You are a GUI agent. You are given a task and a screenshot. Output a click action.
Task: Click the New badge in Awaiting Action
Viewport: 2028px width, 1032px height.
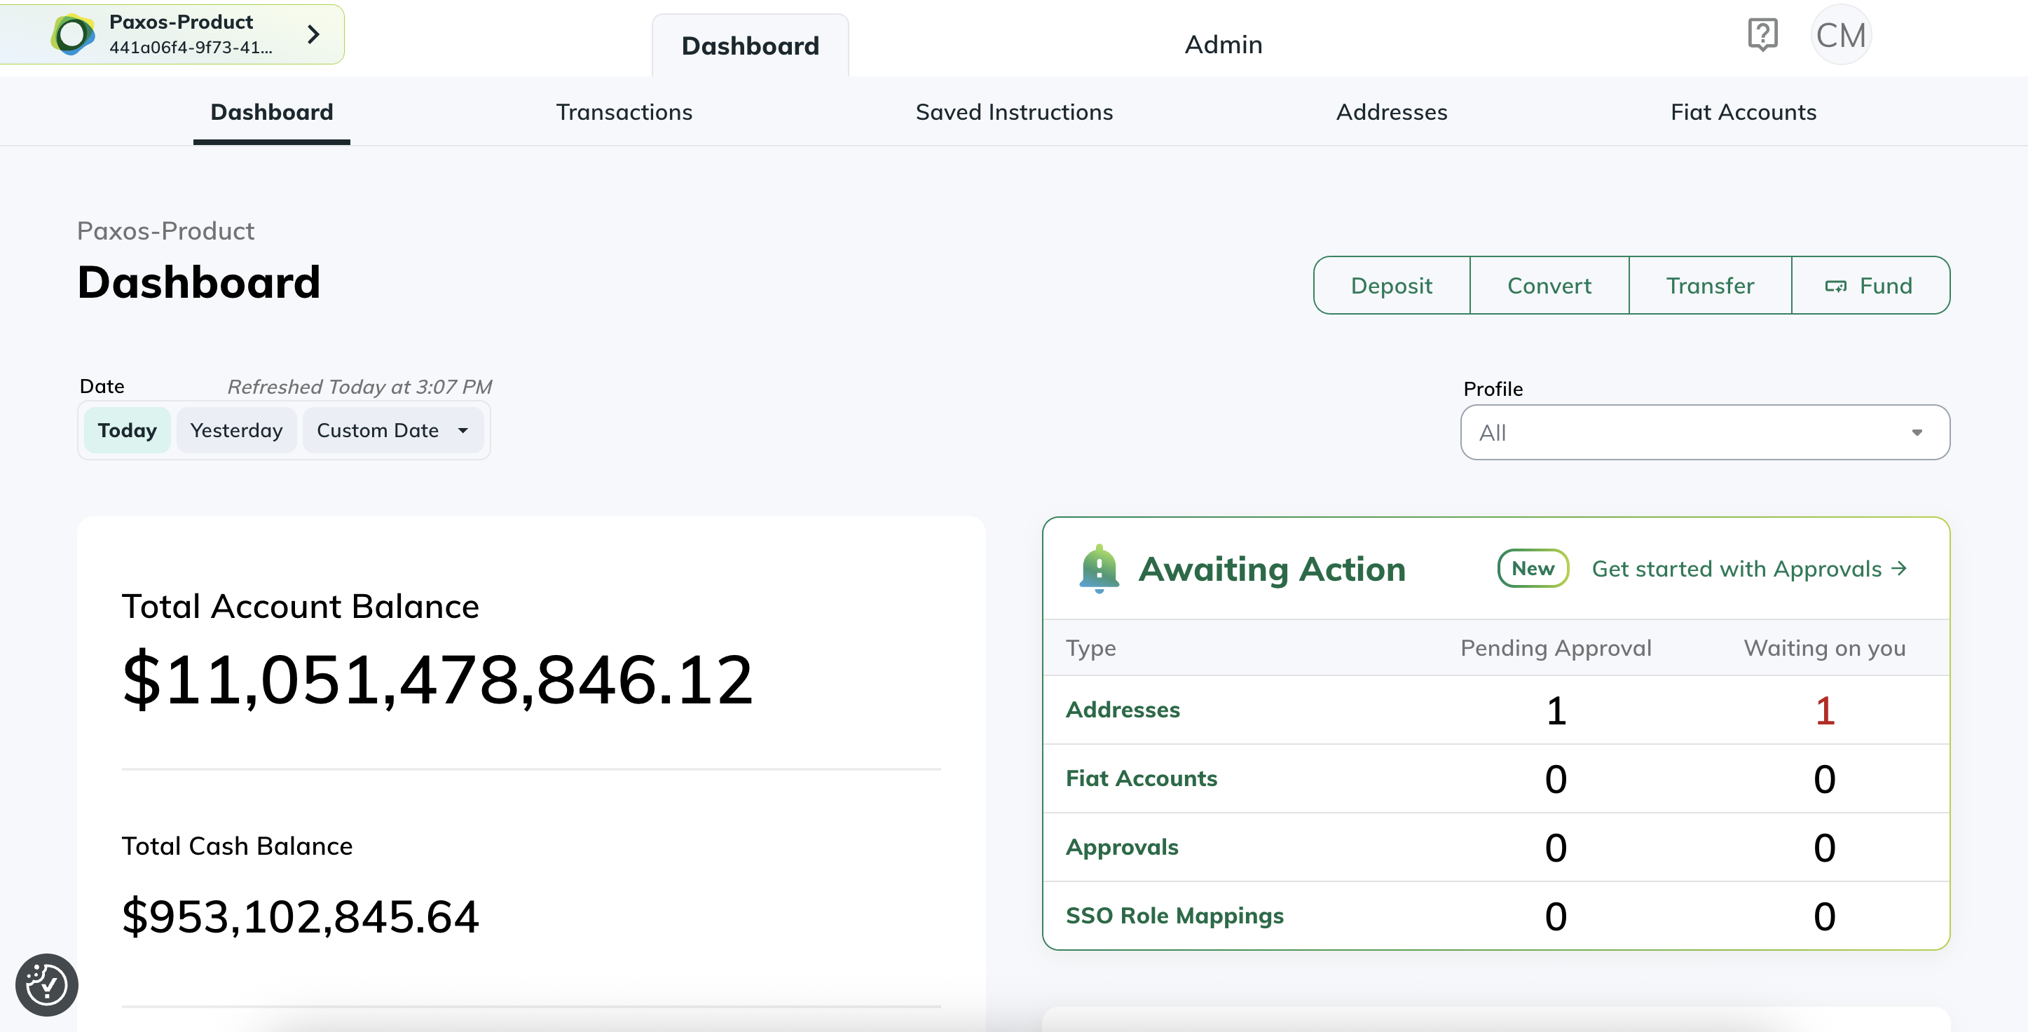[1532, 568]
